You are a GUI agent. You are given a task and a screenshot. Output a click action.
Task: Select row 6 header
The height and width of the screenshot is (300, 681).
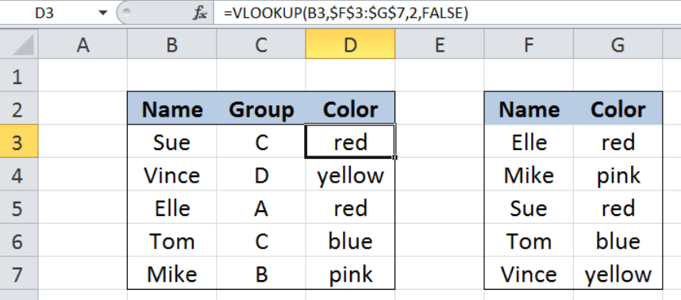pos(19,240)
